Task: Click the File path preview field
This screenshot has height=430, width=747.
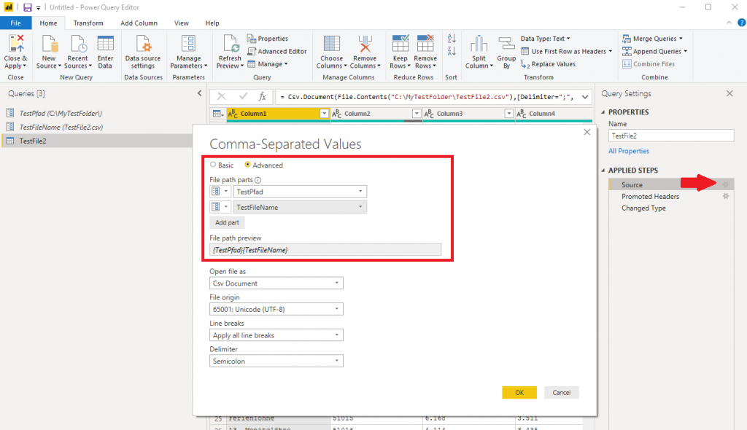Action: [x=325, y=250]
